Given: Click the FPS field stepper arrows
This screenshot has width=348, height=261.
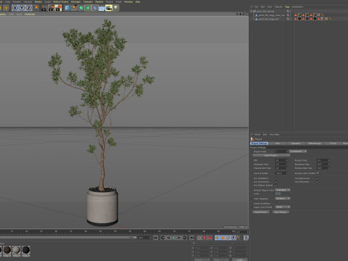Looking at the screenshot, I should click(x=287, y=160).
